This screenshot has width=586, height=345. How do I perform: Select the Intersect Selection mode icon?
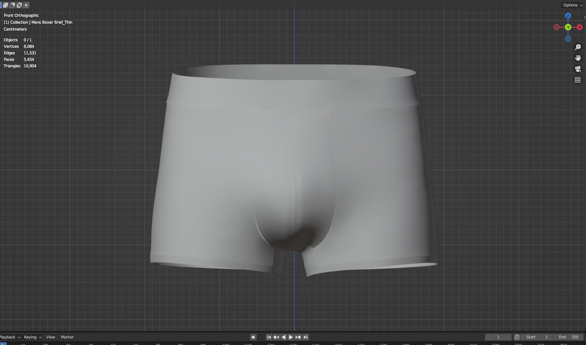click(26, 5)
